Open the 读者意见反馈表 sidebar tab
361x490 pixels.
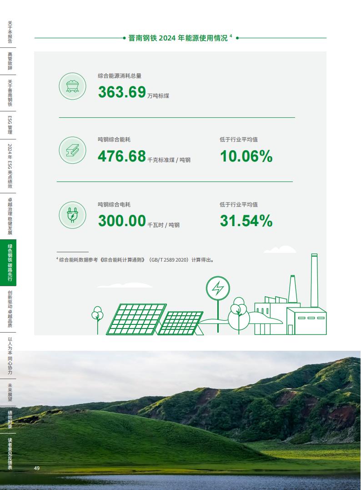(x=10, y=454)
